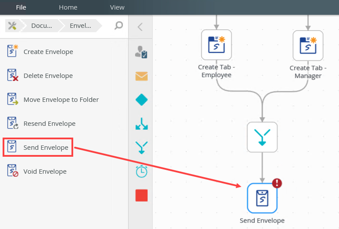Open the File menu
Image resolution: width=339 pixels, height=229 pixels.
pyautogui.click(x=21, y=7)
